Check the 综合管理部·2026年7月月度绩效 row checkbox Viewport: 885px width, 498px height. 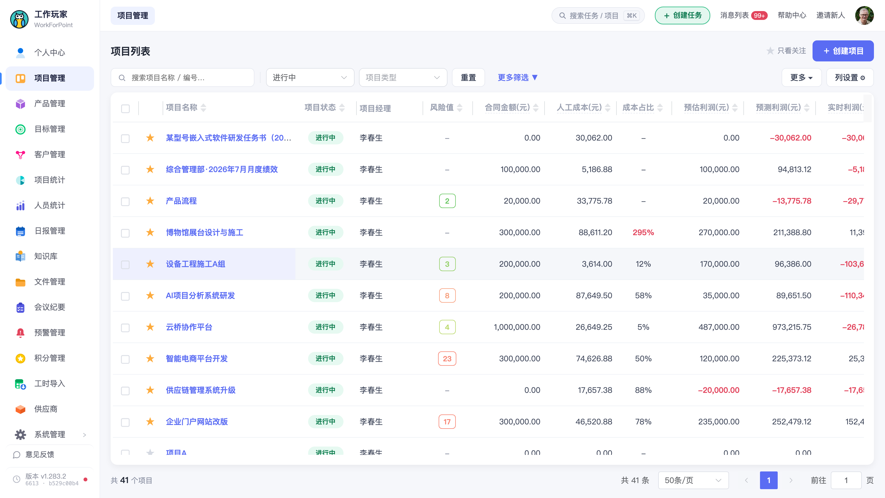coord(125,170)
